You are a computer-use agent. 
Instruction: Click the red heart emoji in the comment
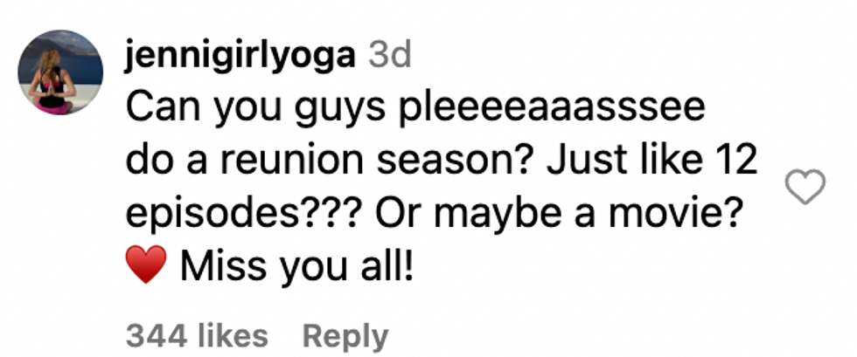(146, 264)
